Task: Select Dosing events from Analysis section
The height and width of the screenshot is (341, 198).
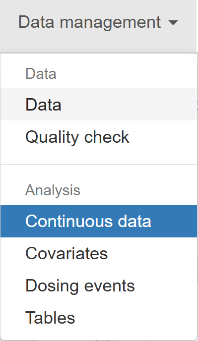Action: click(99, 285)
